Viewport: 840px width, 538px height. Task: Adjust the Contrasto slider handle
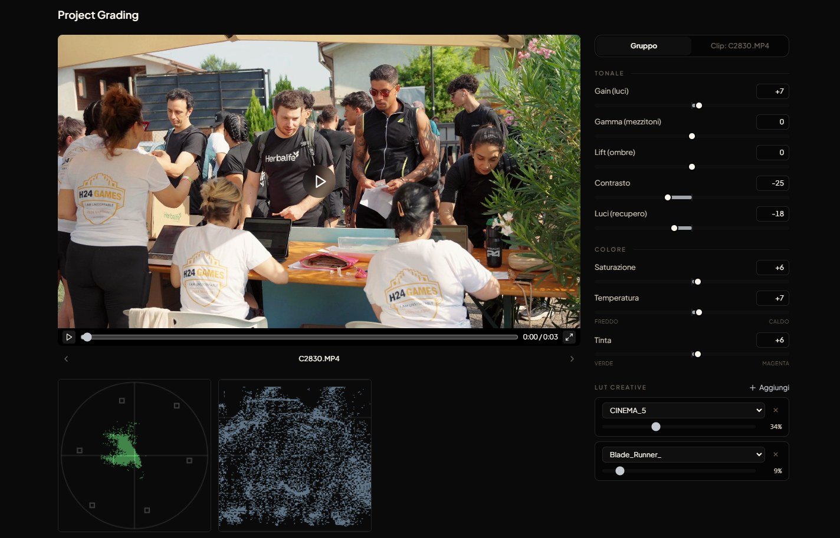pyautogui.click(x=668, y=198)
